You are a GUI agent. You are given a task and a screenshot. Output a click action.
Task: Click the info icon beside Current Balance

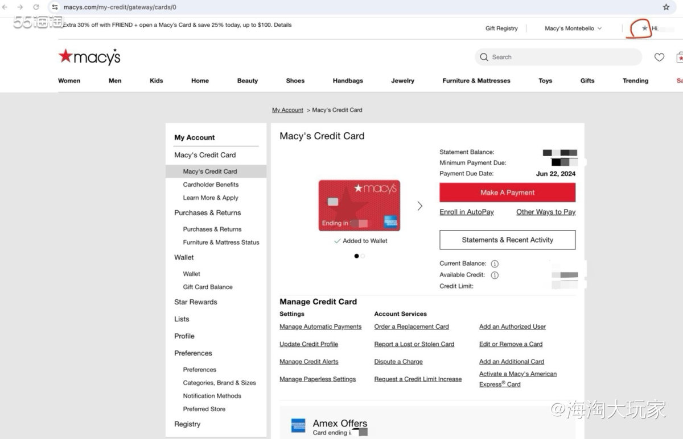(495, 264)
